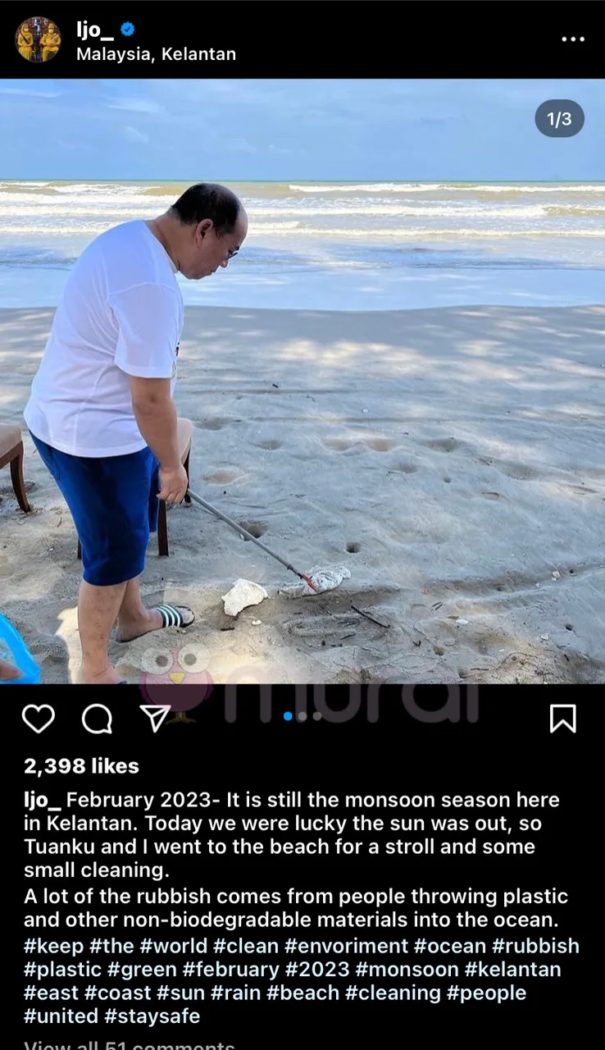View the 2,398 likes list
This screenshot has width=605, height=1050.
(x=81, y=766)
